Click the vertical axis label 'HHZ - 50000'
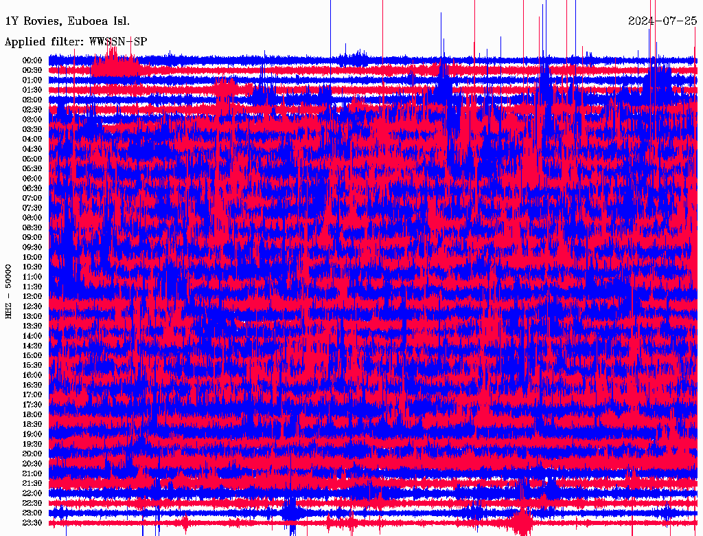703x536 pixels. tap(8, 291)
